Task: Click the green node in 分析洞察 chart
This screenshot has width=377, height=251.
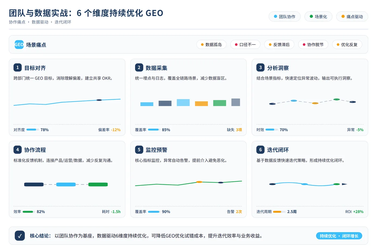Action: coord(337,100)
